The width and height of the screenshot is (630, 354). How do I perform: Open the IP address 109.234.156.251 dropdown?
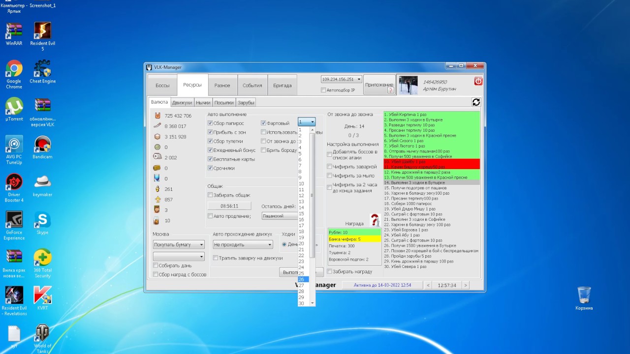click(x=342, y=79)
